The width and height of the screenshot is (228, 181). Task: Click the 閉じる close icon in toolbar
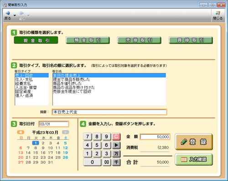(x=218, y=13)
